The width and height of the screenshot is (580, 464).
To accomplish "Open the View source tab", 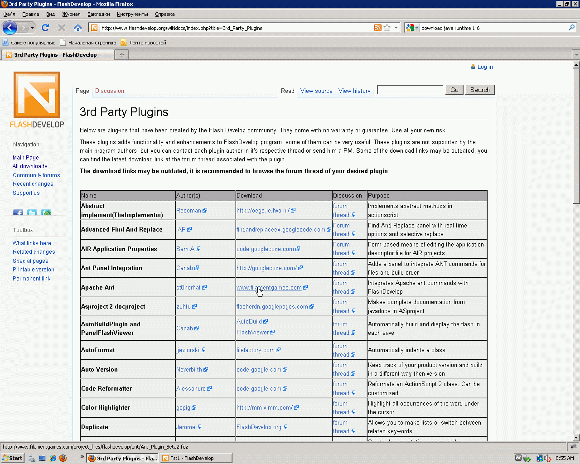I will pyautogui.click(x=316, y=91).
